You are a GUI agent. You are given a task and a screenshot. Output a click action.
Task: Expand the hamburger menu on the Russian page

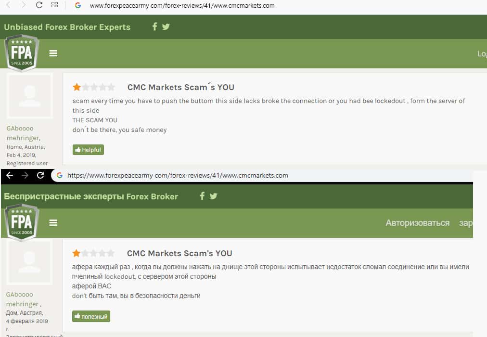[x=53, y=222]
